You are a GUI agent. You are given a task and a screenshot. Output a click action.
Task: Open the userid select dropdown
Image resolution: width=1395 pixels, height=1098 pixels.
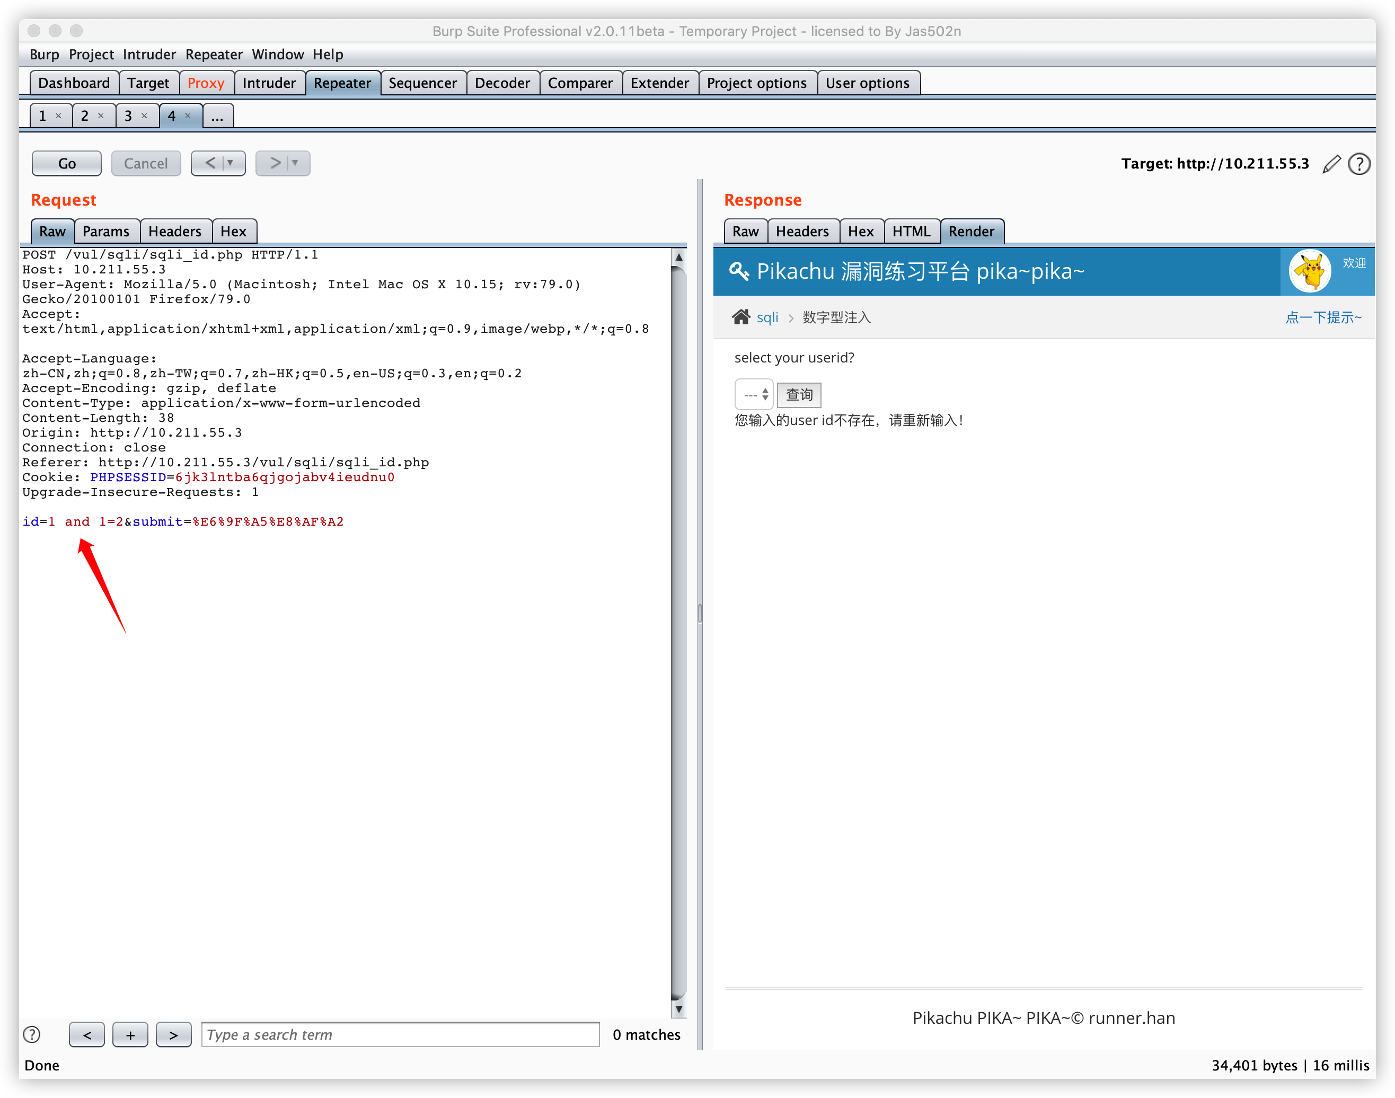pyautogui.click(x=754, y=395)
